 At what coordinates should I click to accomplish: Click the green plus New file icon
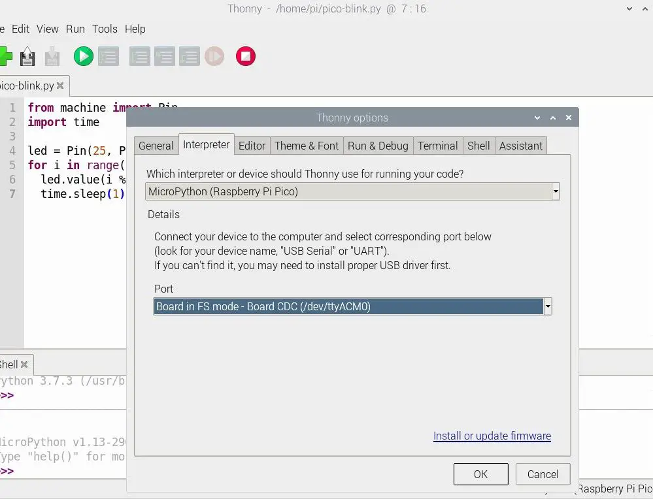coord(5,56)
